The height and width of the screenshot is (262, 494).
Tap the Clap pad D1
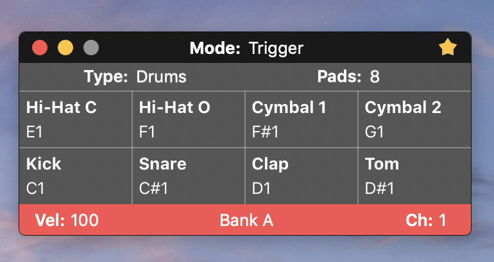tap(302, 176)
